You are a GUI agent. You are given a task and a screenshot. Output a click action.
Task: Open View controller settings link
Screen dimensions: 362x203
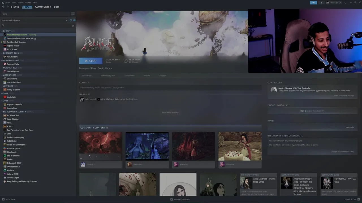(x=344, y=96)
